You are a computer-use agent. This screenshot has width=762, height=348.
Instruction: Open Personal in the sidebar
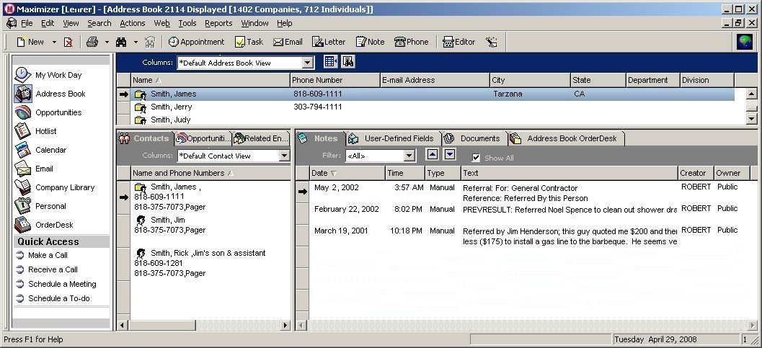(40, 206)
